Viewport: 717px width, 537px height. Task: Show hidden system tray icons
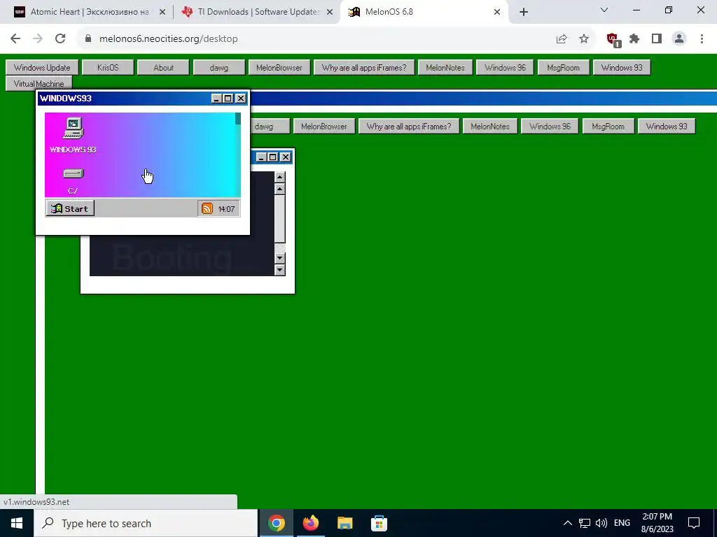[567, 523]
